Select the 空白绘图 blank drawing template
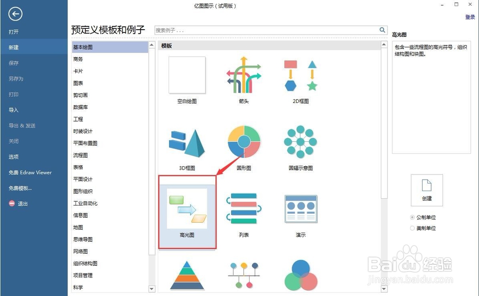Viewport: 479px width, 296px height. point(187,75)
